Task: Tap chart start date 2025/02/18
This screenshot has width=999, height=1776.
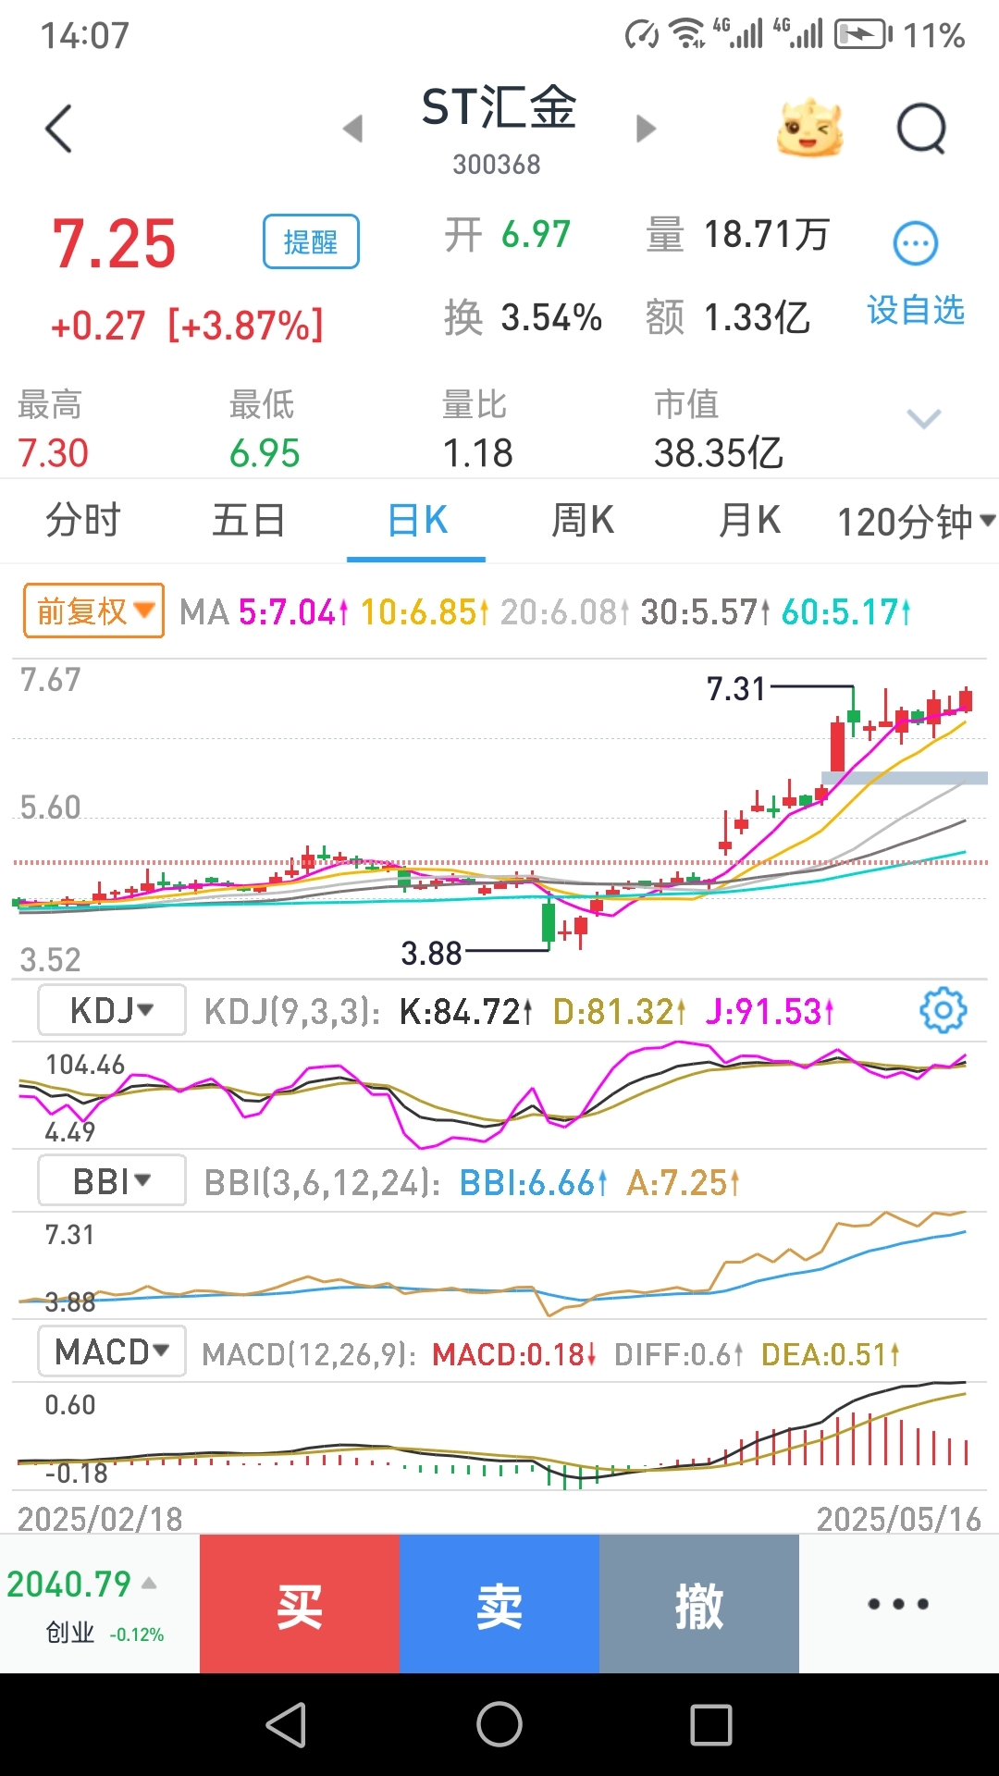Action: click(100, 1519)
